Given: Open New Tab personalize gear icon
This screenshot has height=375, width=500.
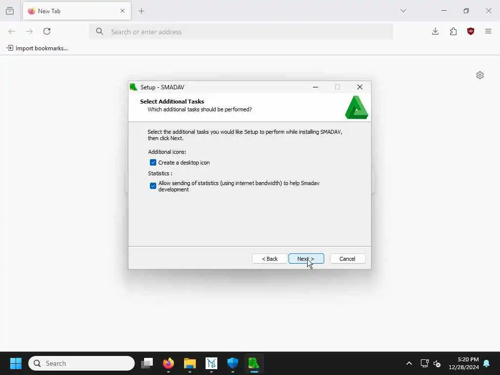Looking at the screenshot, I should pyautogui.click(x=480, y=75).
